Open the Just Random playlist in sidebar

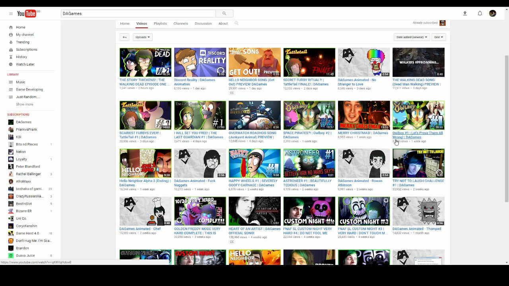28,97
